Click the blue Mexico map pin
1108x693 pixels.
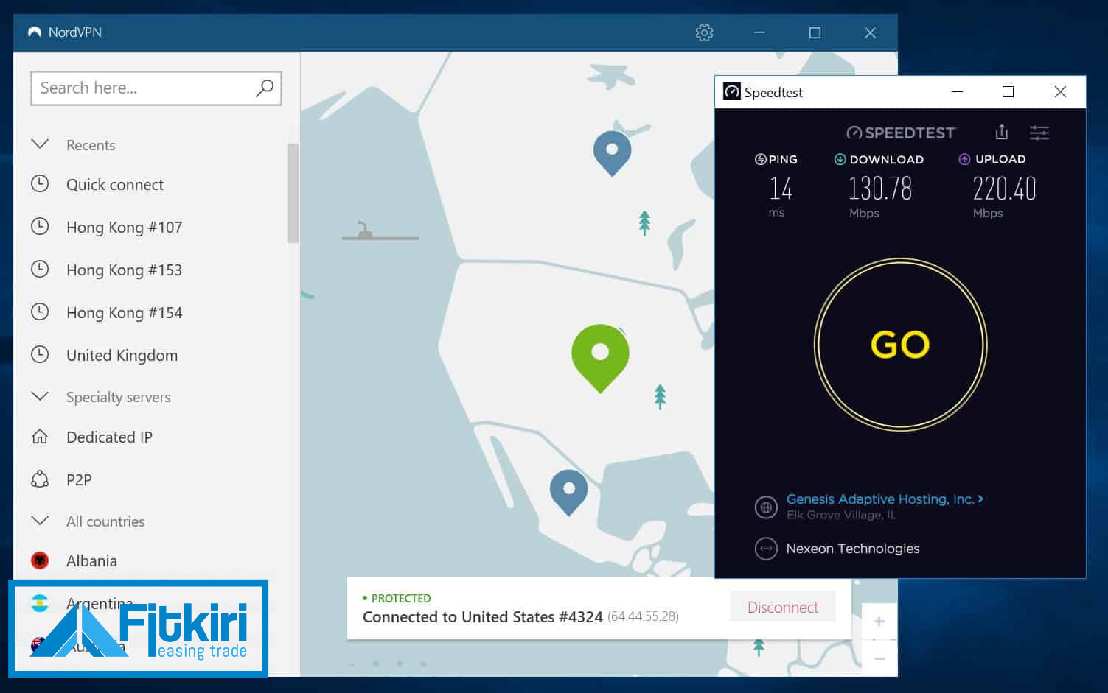click(x=568, y=492)
